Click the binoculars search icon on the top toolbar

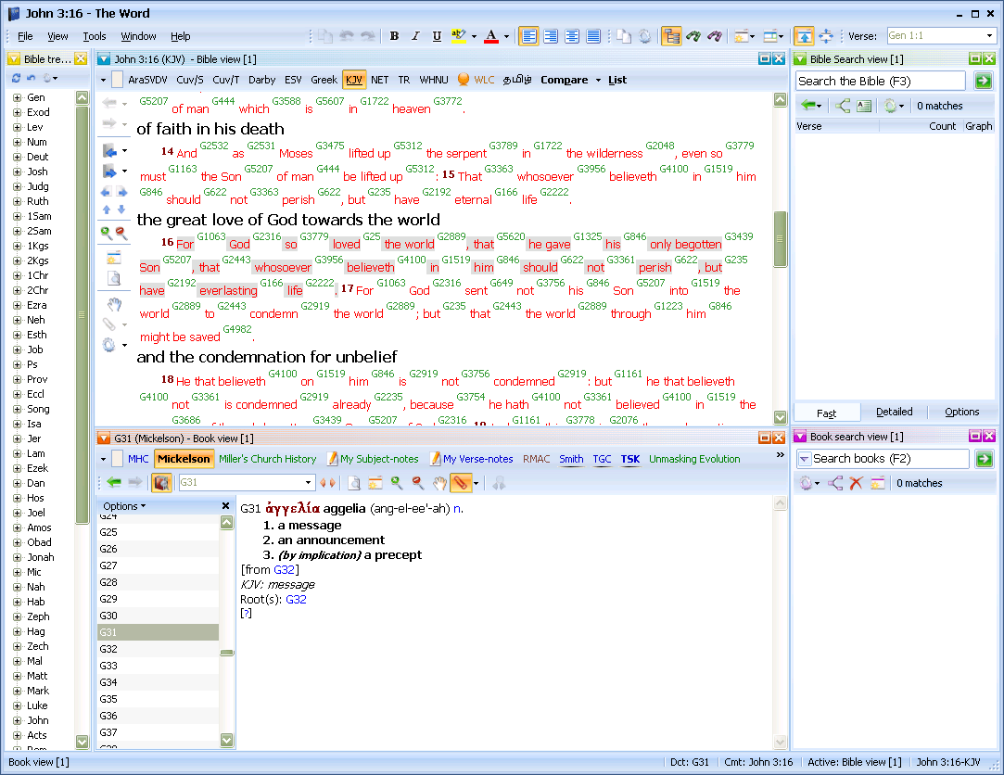tap(693, 34)
